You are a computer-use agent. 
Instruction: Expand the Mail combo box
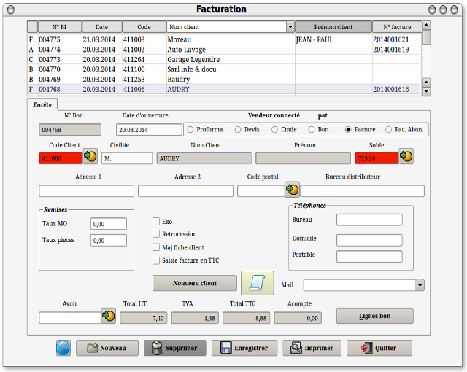pyautogui.click(x=420, y=285)
